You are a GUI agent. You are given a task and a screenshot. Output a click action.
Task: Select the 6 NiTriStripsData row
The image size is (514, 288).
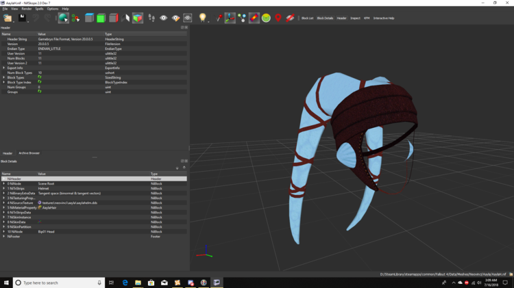coord(94,212)
